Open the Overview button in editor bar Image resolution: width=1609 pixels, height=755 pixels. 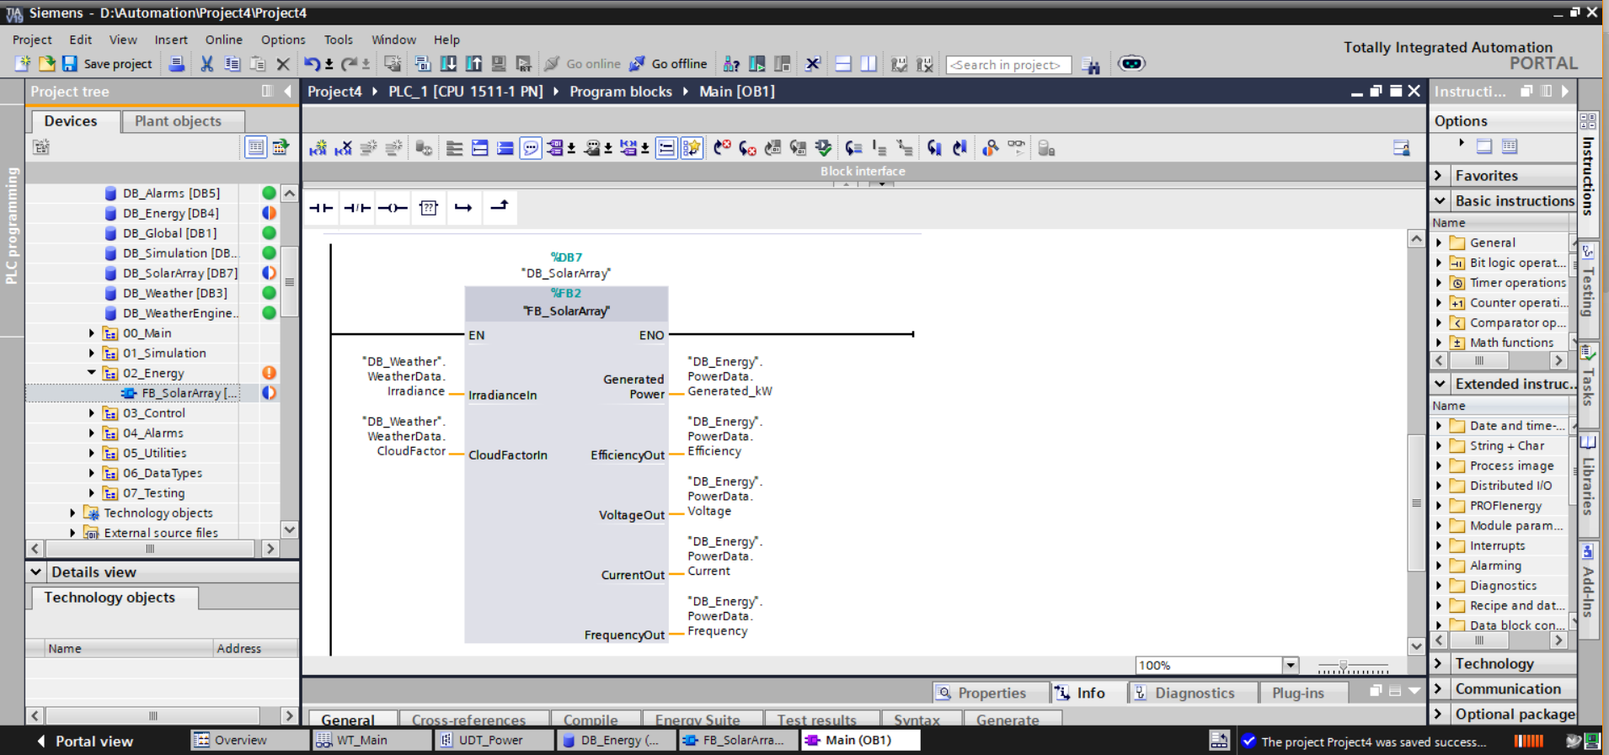[250, 741]
